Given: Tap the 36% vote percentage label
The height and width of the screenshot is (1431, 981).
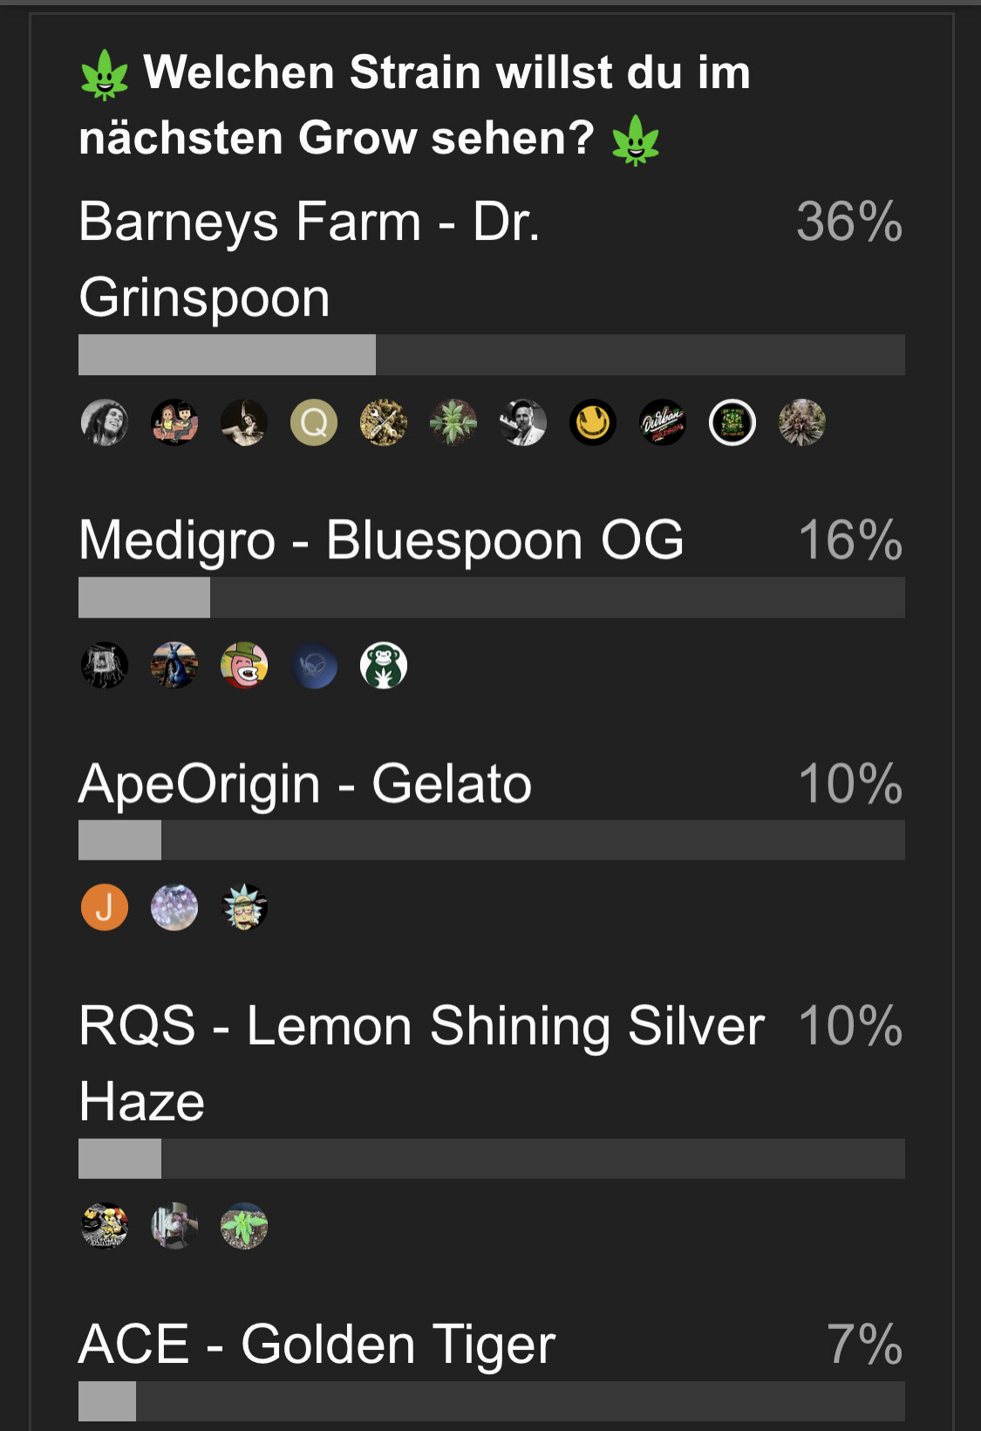Looking at the screenshot, I should point(849,222).
